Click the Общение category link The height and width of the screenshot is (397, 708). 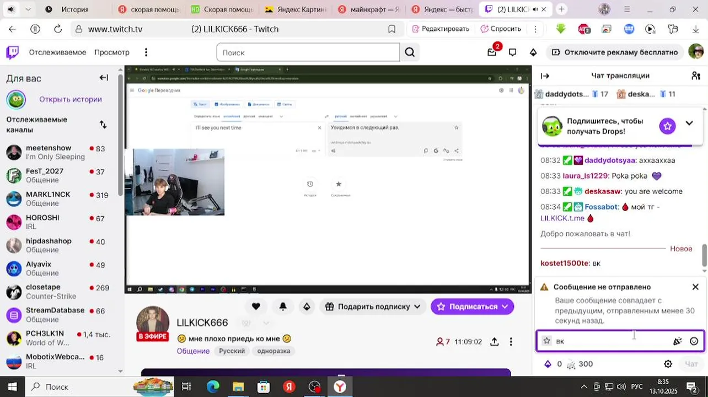[193, 351]
